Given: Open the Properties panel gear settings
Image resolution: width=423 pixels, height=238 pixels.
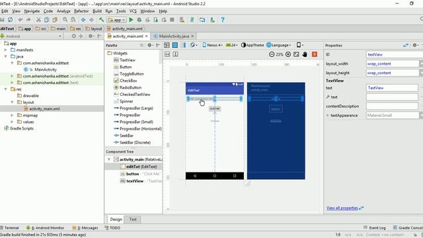Looking at the screenshot, I should pos(416,46).
